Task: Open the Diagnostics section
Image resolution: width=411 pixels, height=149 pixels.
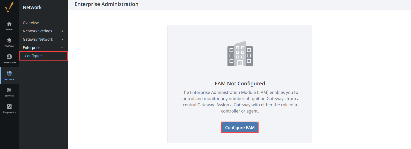Action: click(x=9, y=109)
